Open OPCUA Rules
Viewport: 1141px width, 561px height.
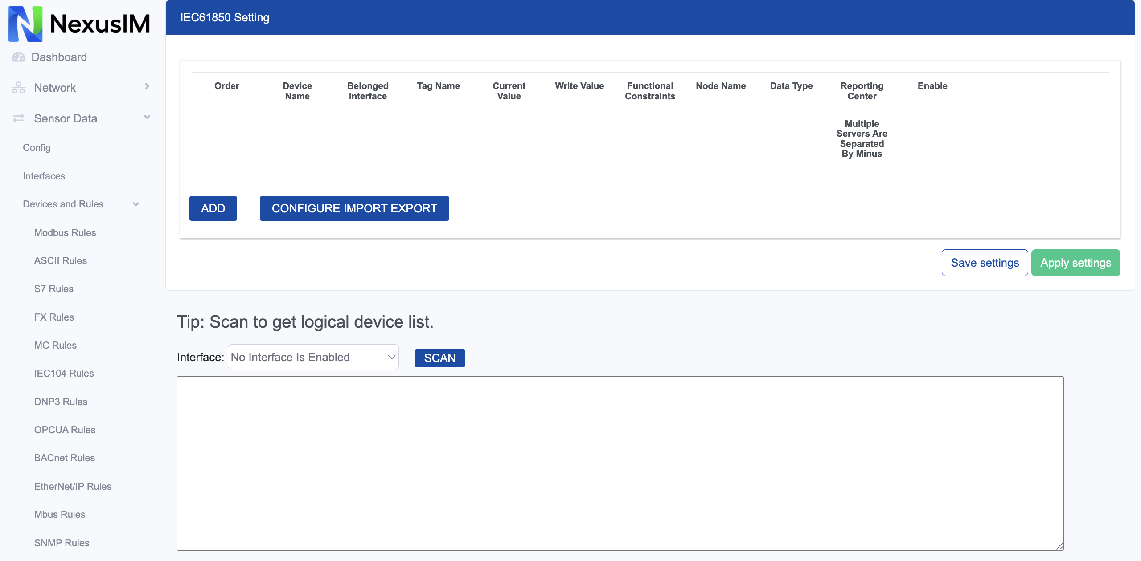coord(65,430)
